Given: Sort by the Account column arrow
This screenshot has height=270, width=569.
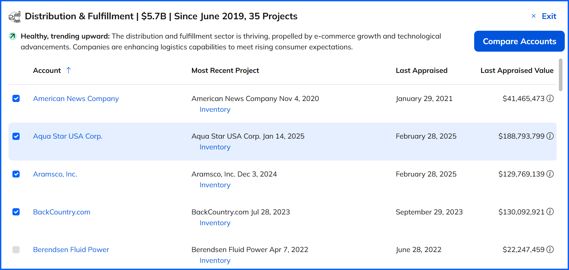Looking at the screenshot, I should pos(68,70).
